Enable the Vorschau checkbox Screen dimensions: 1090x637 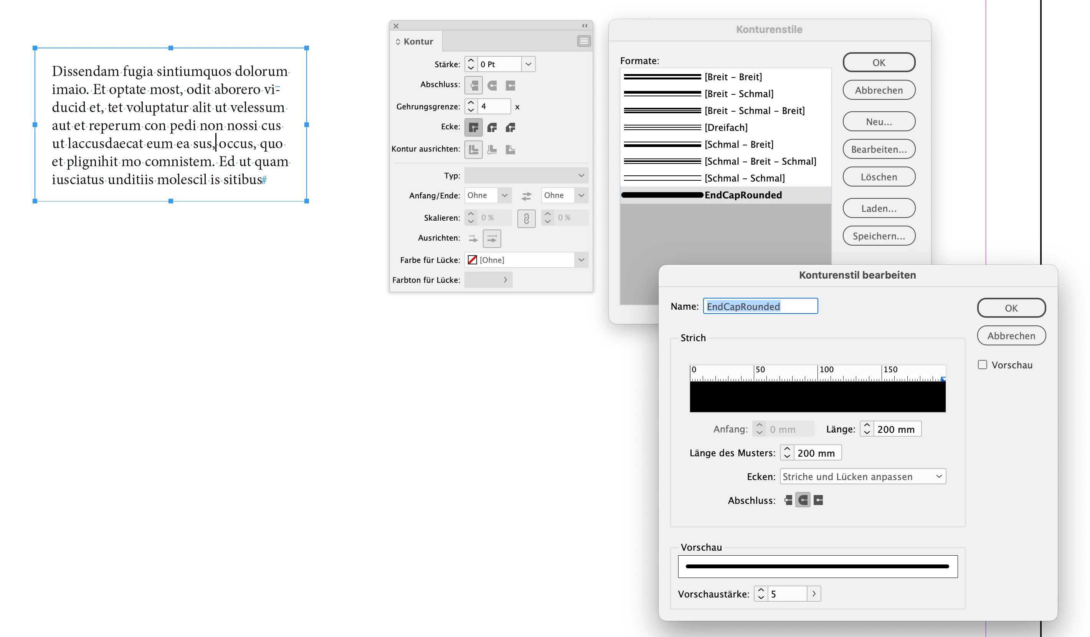pyautogui.click(x=982, y=365)
